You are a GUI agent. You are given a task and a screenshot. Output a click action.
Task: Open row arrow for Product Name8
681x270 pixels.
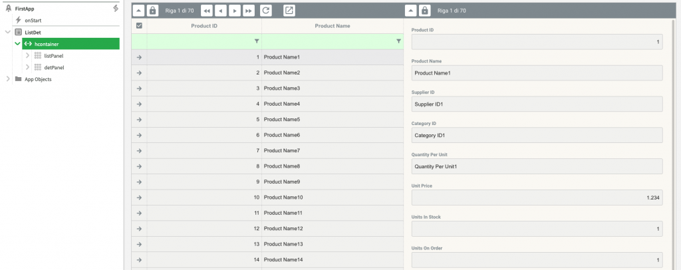coord(139,166)
